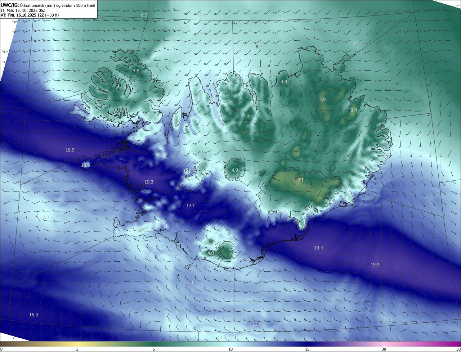
Task: Click the 17.1 value label
Action: click(x=191, y=206)
